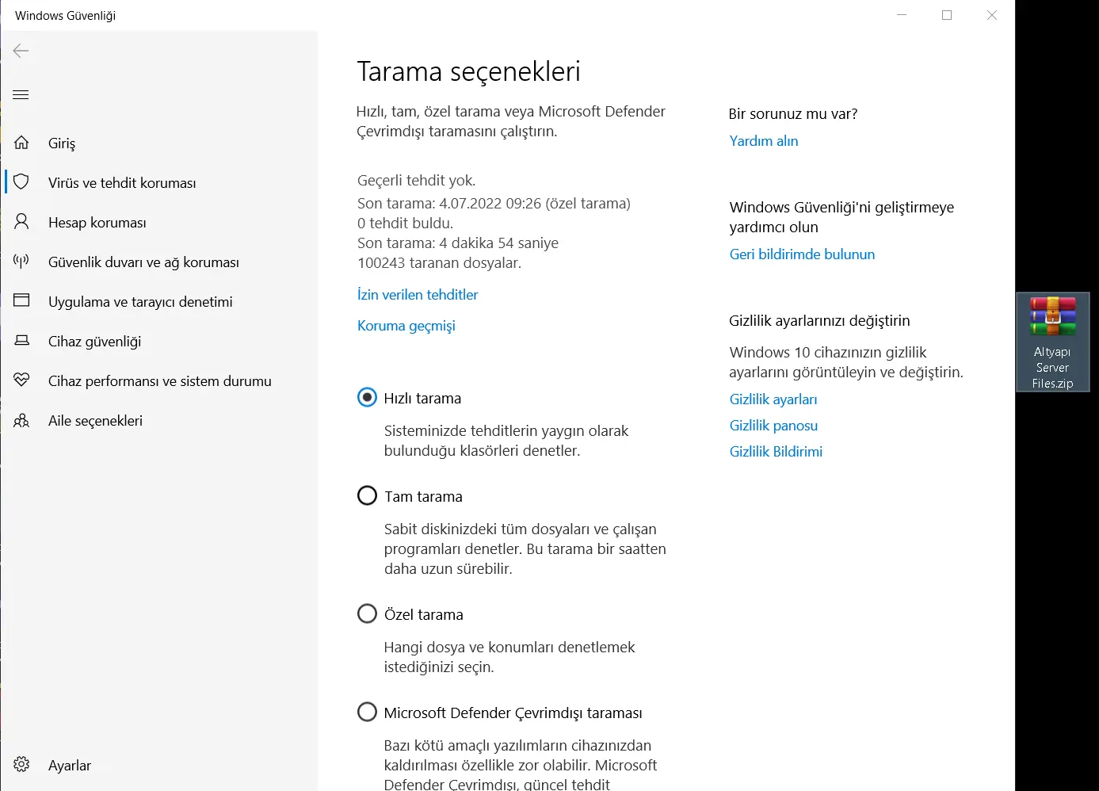Click the Hesap koruması person icon
This screenshot has height=791, width=1099.
[21, 222]
